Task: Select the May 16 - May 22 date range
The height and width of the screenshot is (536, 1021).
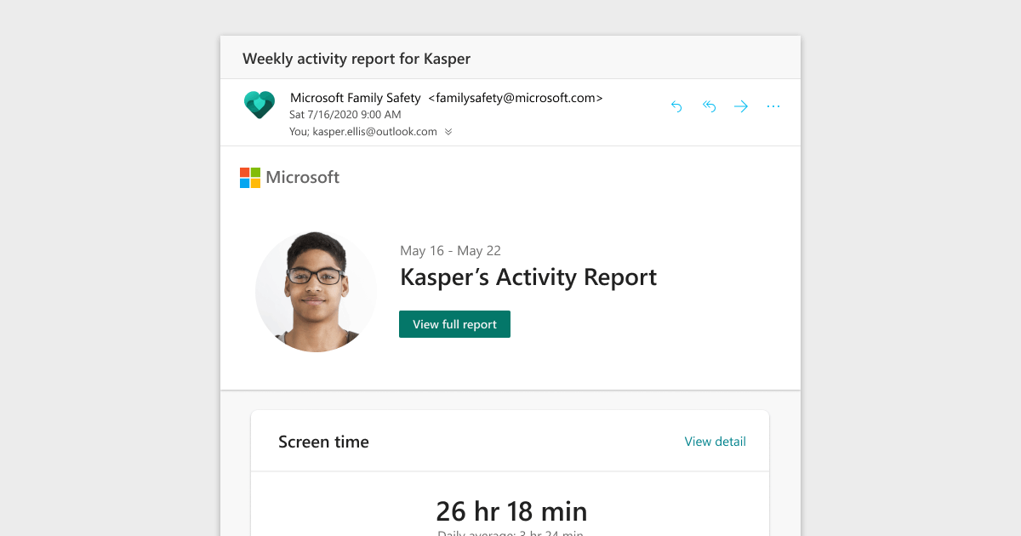Action: [450, 250]
